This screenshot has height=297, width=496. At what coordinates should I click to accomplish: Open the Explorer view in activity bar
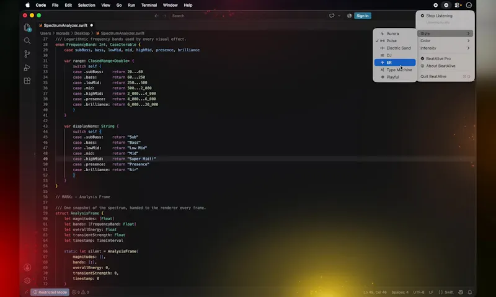pos(27,27)
